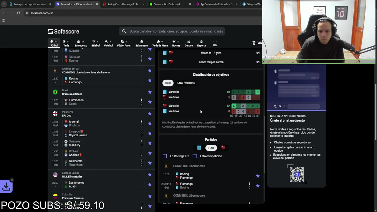Click the search magnifier icon
Image resolution: width=377 pixels, height=212 pixels.
coord(124,31)
